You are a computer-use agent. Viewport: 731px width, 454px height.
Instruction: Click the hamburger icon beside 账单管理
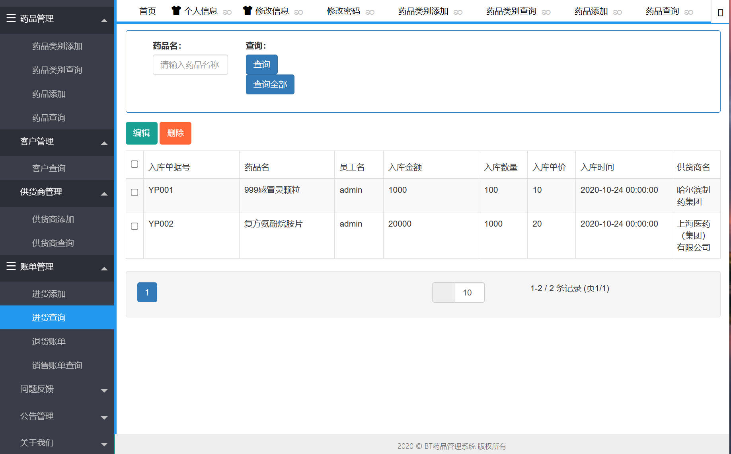[x=10, y=266]
